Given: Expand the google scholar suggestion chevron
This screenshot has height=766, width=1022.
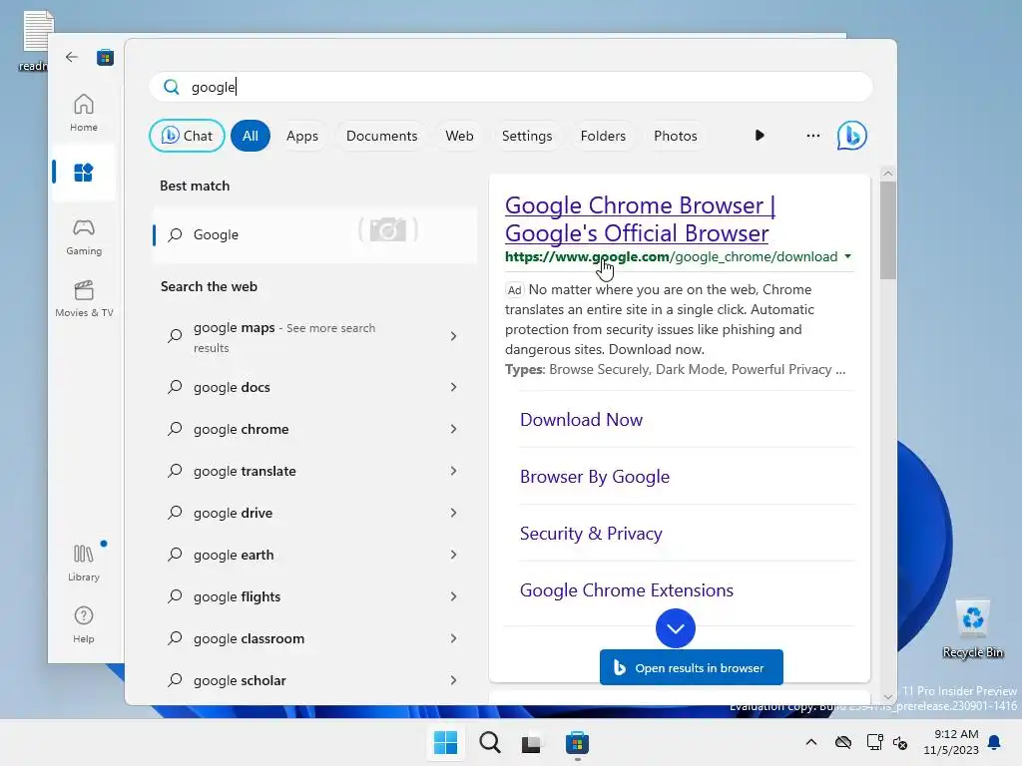Looking at the screenshot, I should click(x=454, y=680).
